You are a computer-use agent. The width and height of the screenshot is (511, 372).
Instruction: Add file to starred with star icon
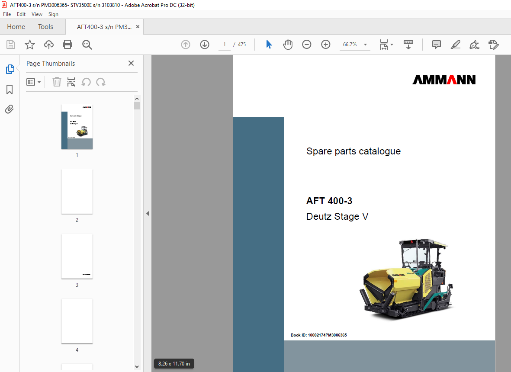tap(30, 45)
